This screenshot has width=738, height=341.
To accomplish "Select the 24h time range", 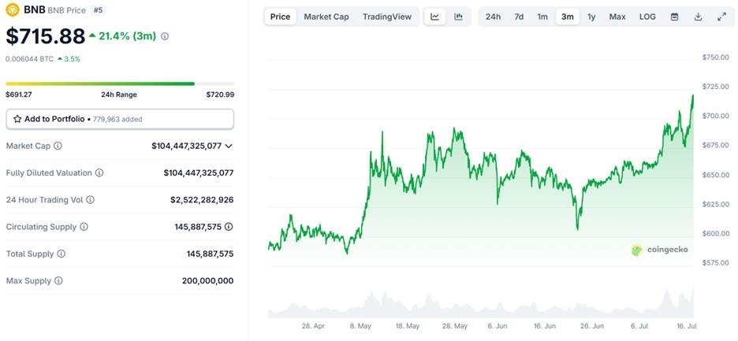I will (493, 17).
